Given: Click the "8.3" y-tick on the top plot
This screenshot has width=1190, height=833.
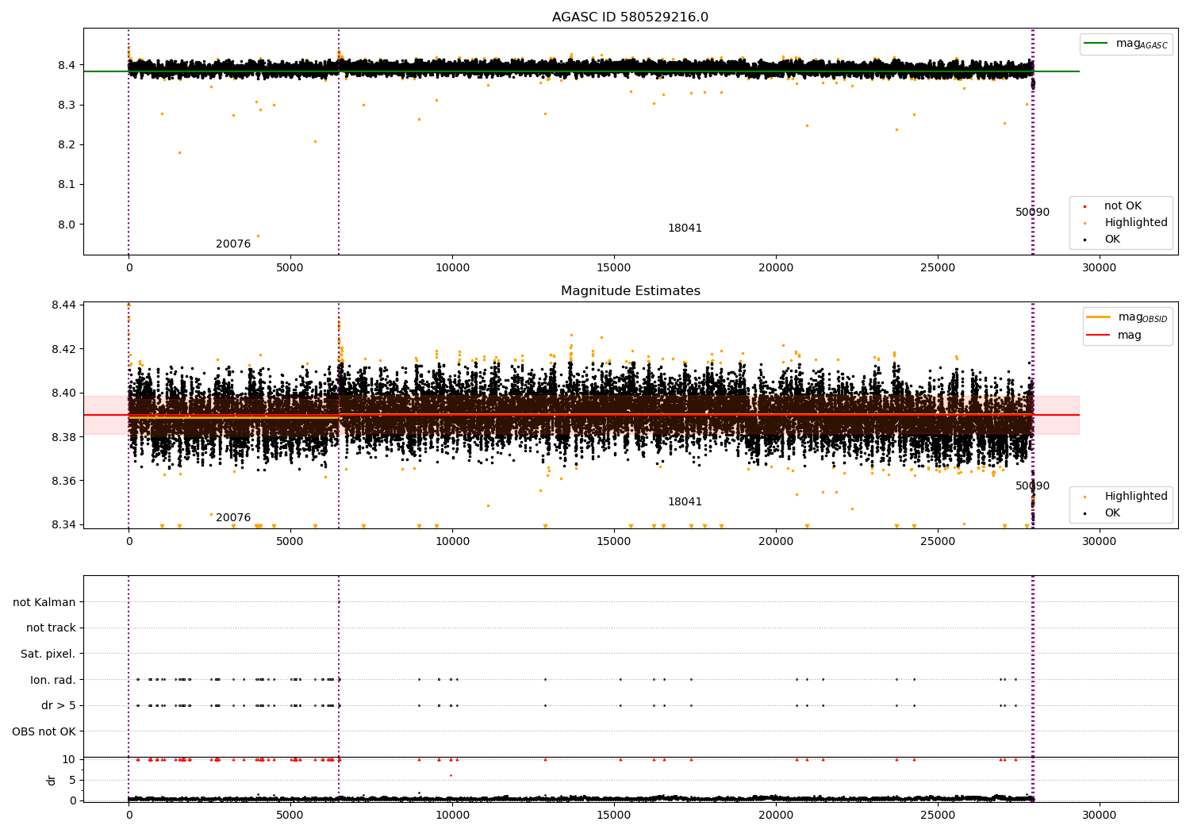Looking at the screenshot, I should point(67,105).
